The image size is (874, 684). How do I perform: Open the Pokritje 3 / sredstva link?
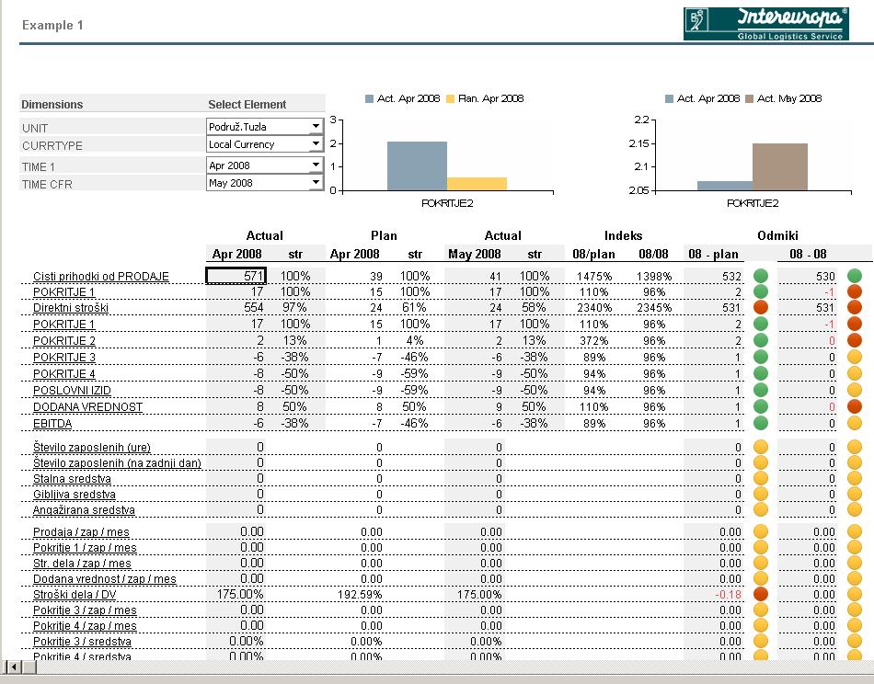tap(82, 641)
